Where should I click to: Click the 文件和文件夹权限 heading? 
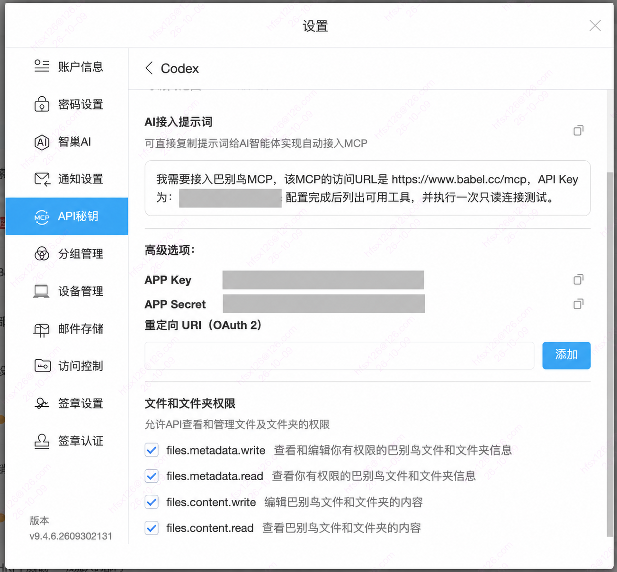[190, 404]
